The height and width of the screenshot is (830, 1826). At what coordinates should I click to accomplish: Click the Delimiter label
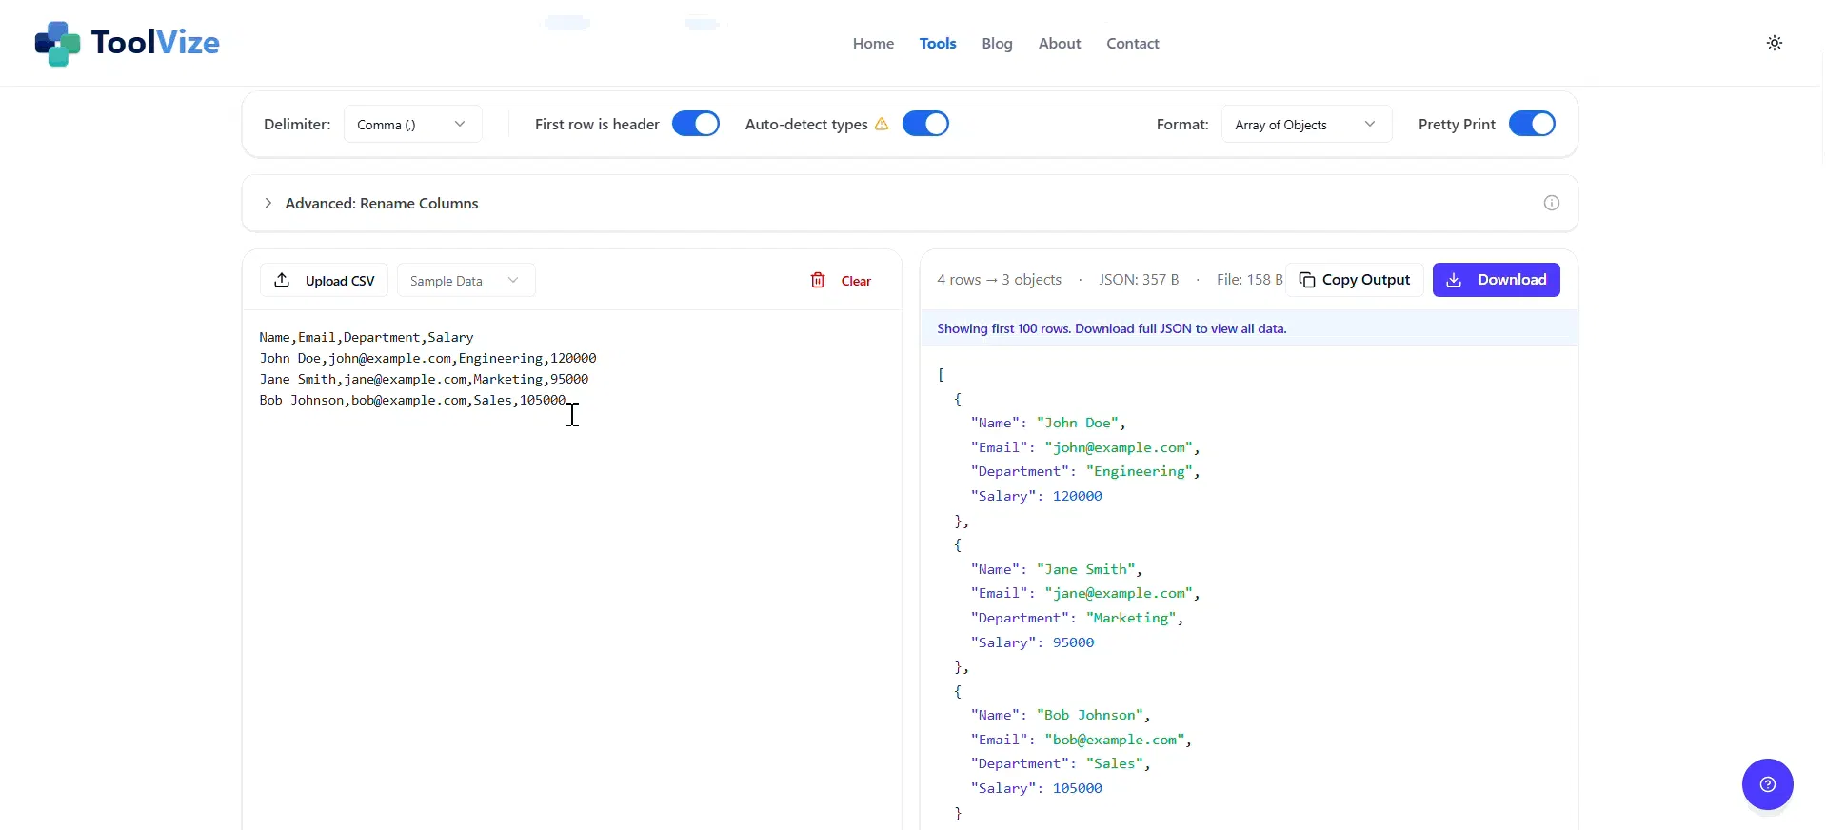tap(297, 124)
